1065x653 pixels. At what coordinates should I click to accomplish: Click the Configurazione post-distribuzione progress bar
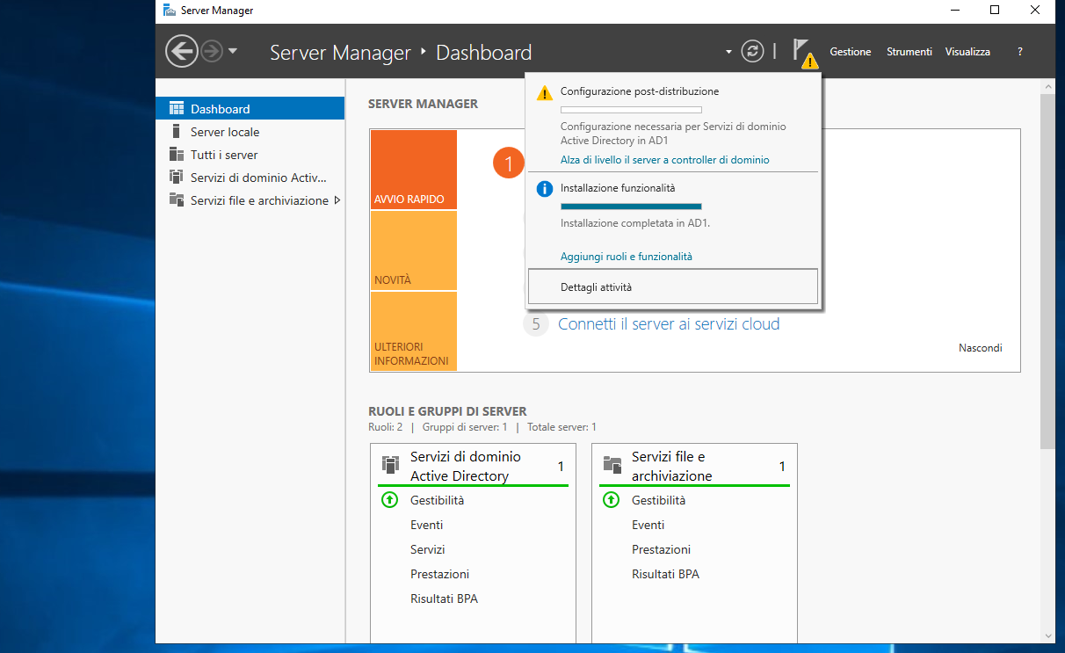631,110
